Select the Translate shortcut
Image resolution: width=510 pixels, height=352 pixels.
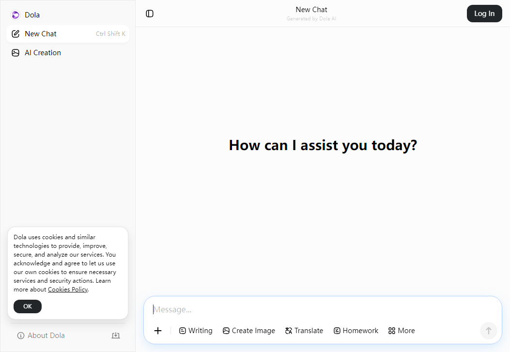(x=304, y=331)
